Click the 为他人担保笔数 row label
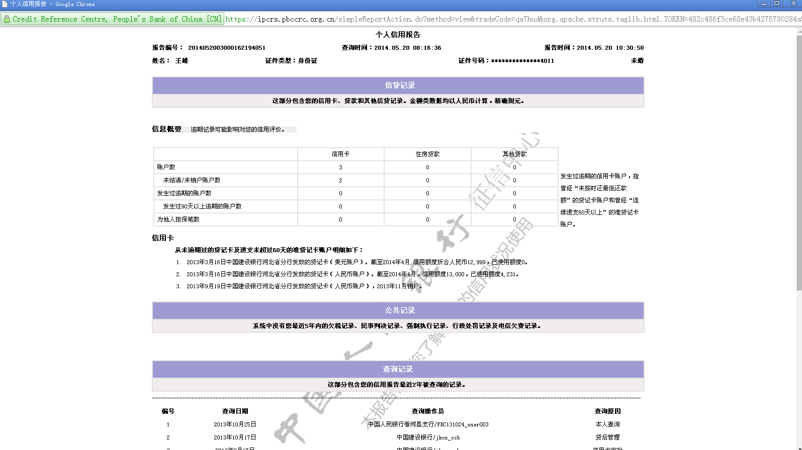Image resolution: width=802 pixels, height=450 pixels. (x=178, y=219)
